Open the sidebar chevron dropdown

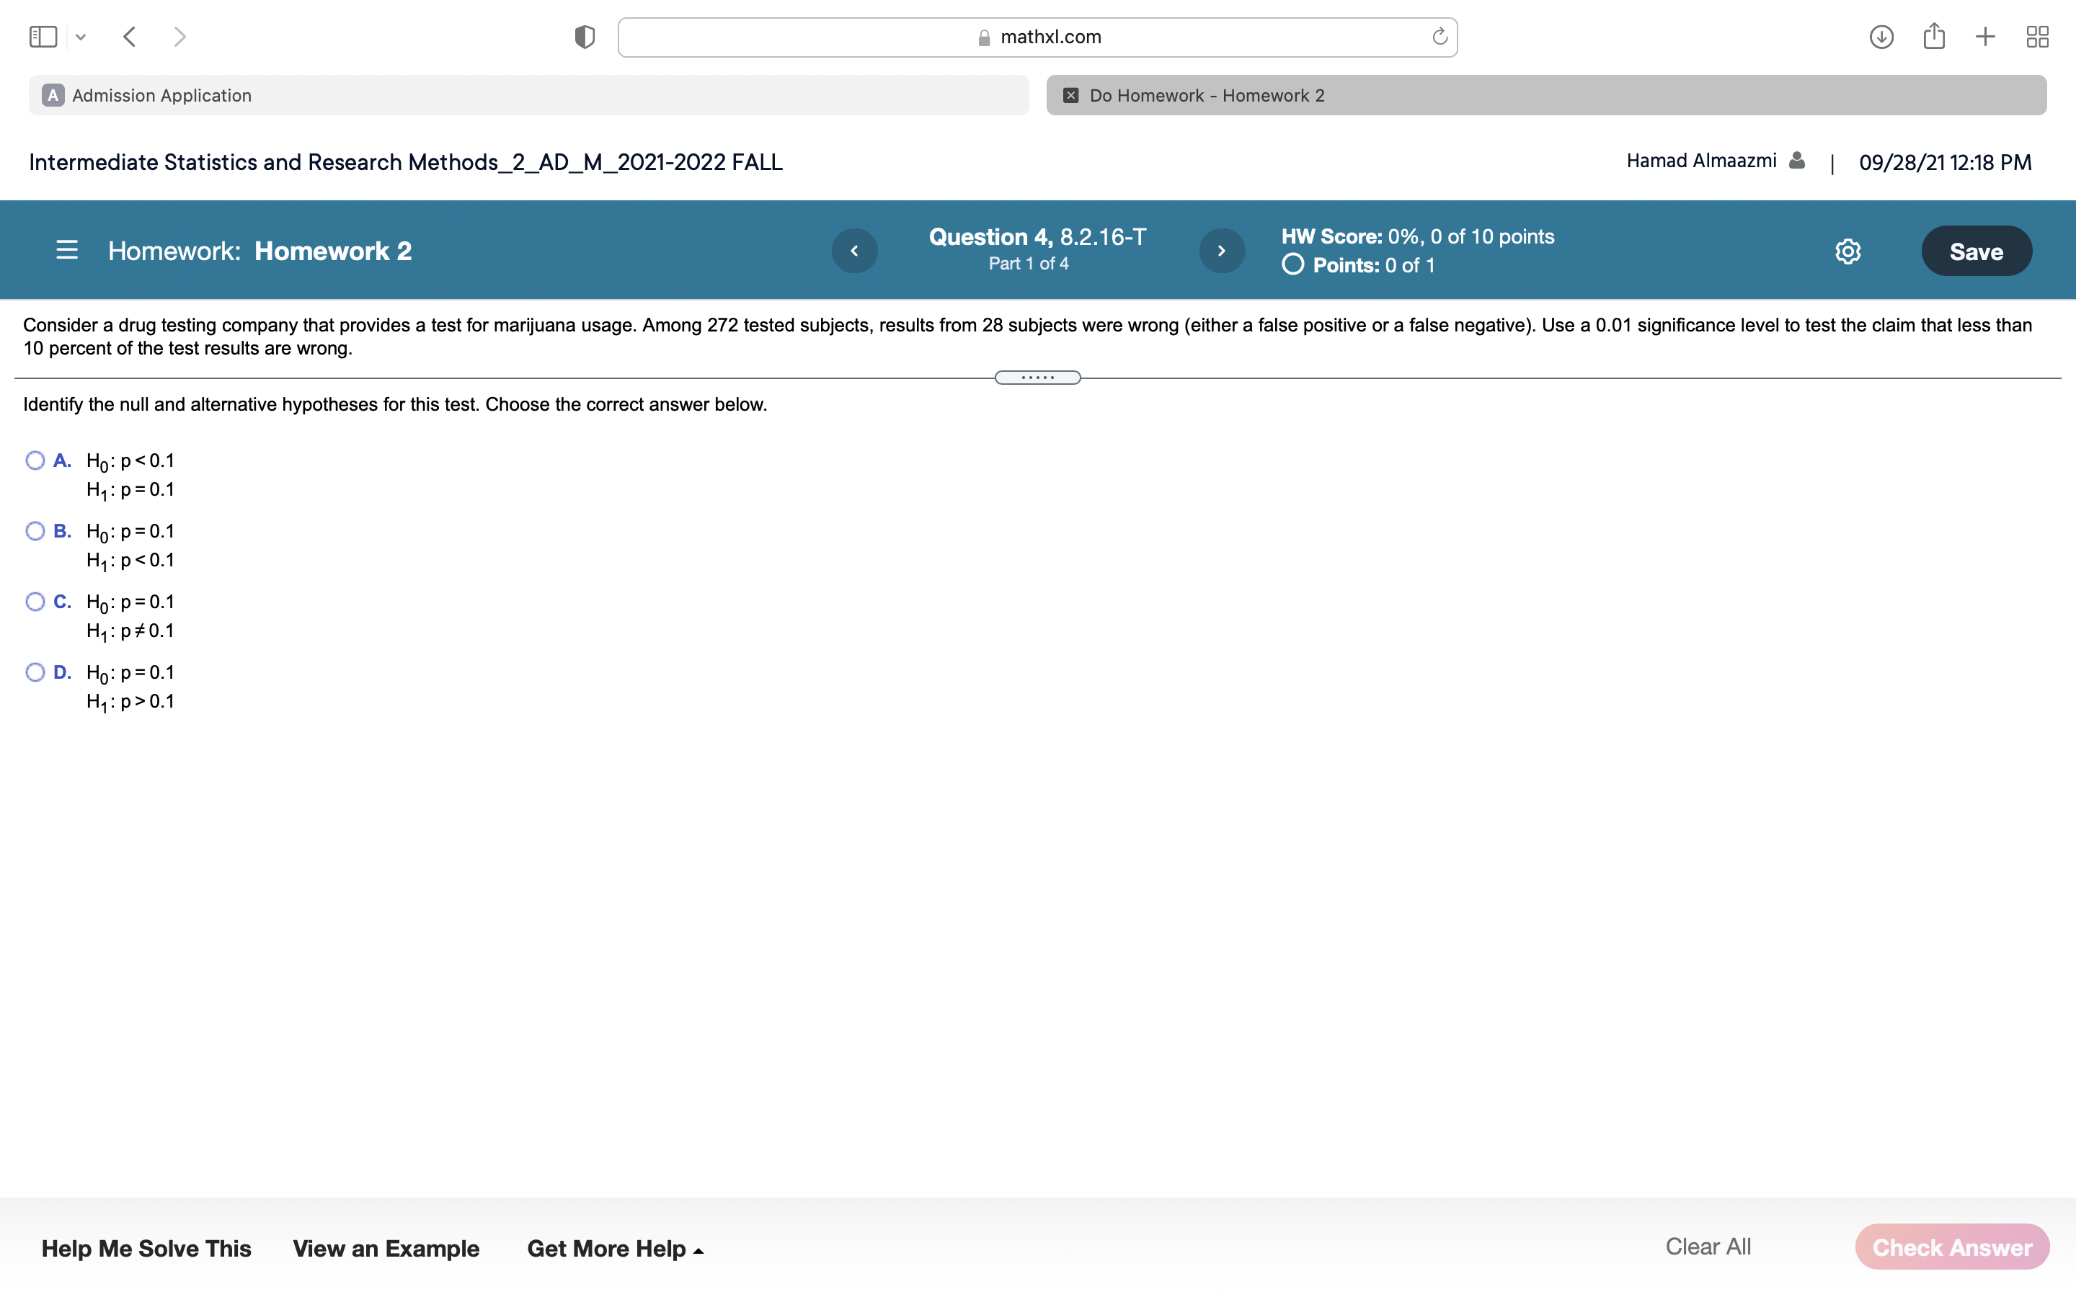click(x=81, y=36)
